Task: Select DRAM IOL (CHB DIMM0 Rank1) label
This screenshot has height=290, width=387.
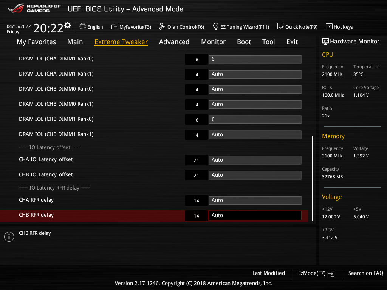Action: (x=56, y=104)
